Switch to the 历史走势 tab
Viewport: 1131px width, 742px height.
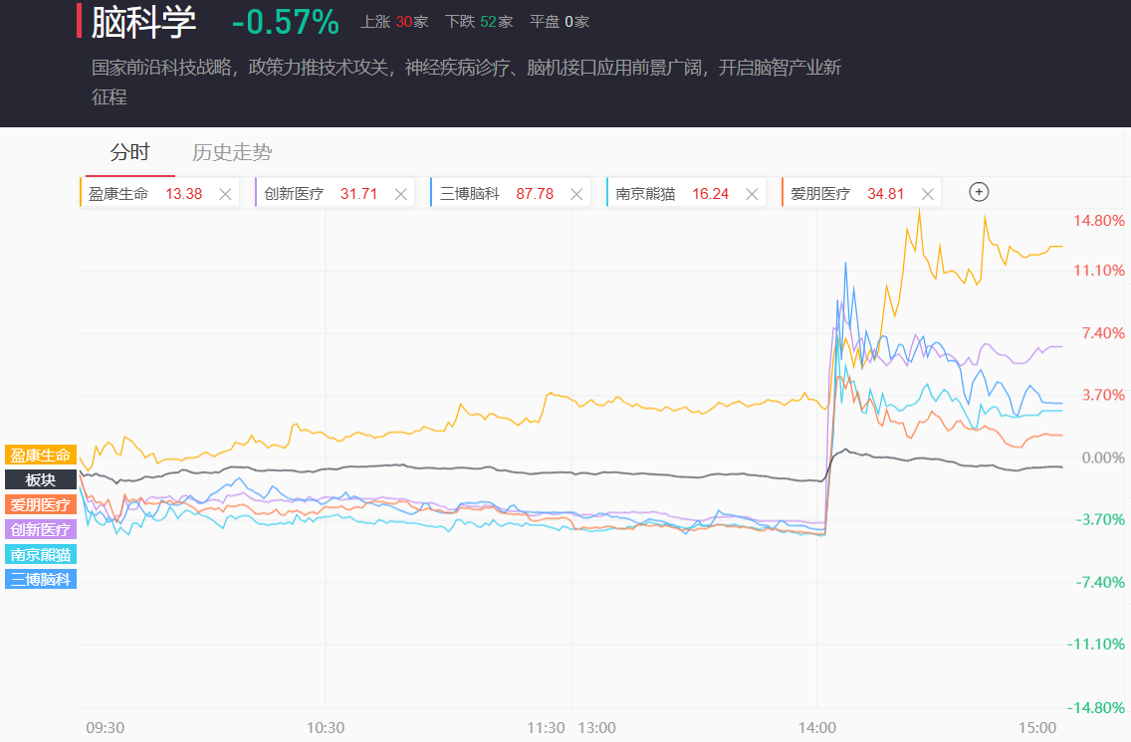[232, 152]
